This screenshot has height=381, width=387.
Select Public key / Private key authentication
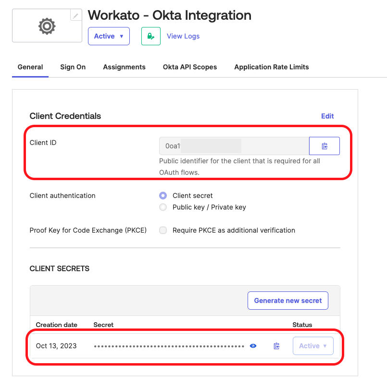[x=162, y=207]
